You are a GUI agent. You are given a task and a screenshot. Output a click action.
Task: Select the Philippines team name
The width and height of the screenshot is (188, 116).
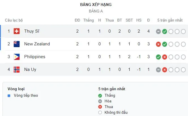(35, 57)
